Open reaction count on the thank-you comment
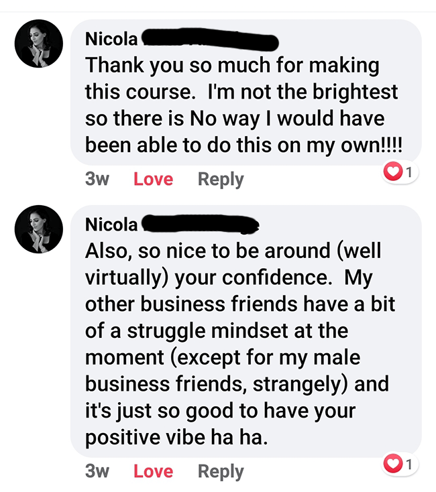 click(409, 173)
